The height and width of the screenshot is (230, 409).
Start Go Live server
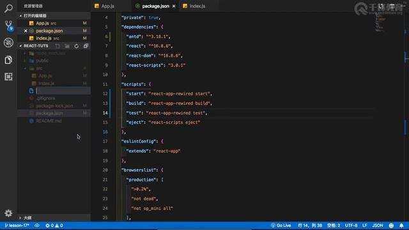[x=281, y=226]
